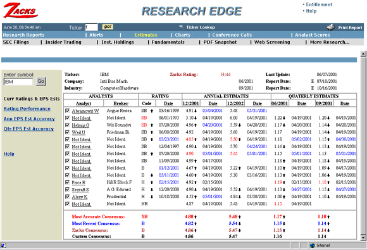Viewport: 367px width, 250px height.
Task: Click the Internet zone globe icon
Action: coord(312,246)
